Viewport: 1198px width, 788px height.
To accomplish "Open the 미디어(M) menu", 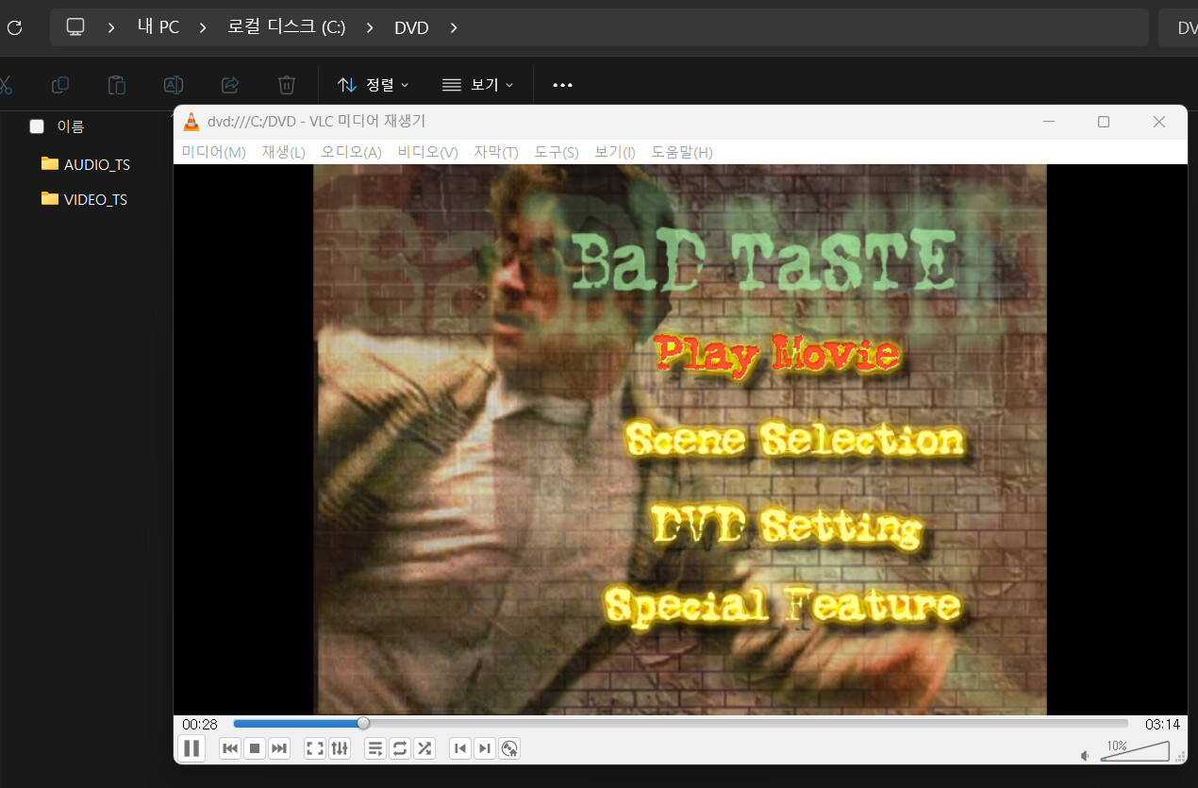I will [213, 152].
